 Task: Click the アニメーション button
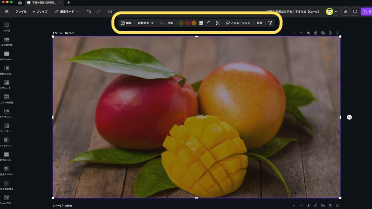tap(238, 23)
